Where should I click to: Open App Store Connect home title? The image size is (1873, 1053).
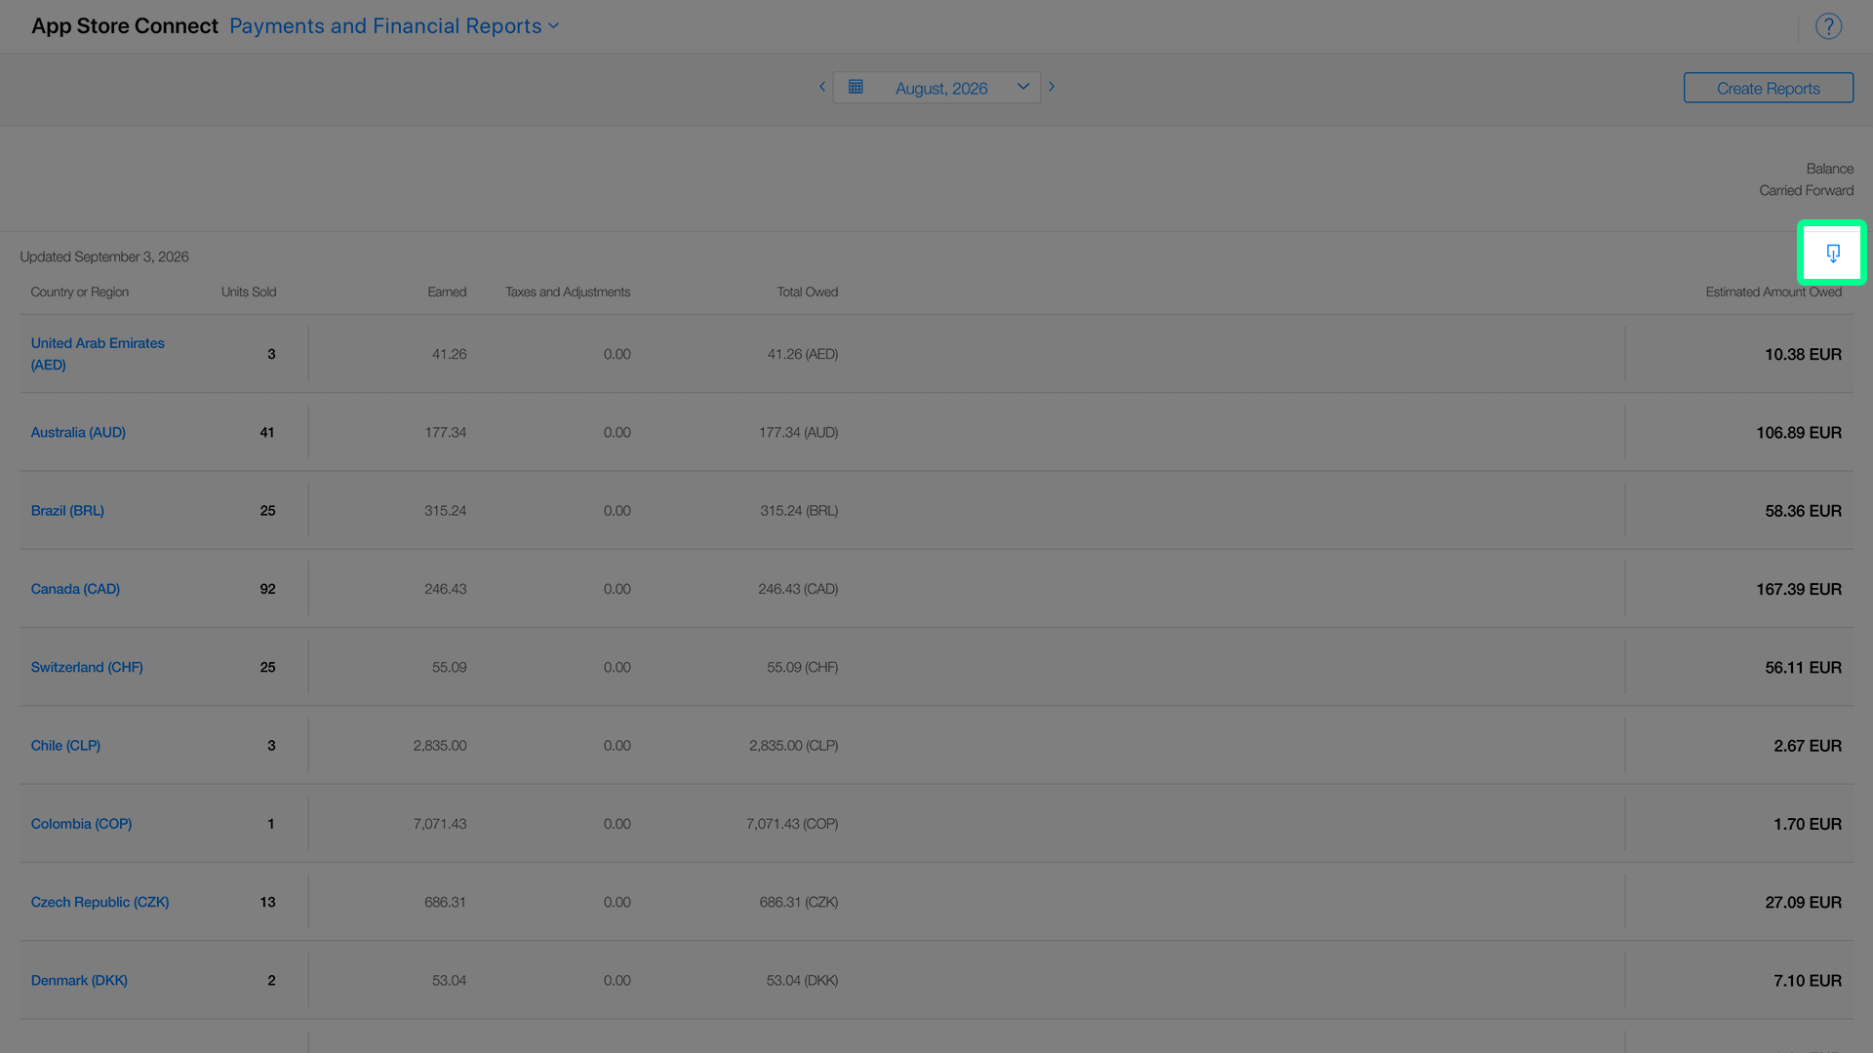pos(125,26)
